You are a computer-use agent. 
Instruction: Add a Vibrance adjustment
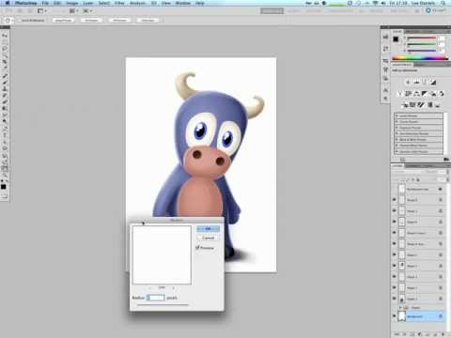tap(400, 93)
